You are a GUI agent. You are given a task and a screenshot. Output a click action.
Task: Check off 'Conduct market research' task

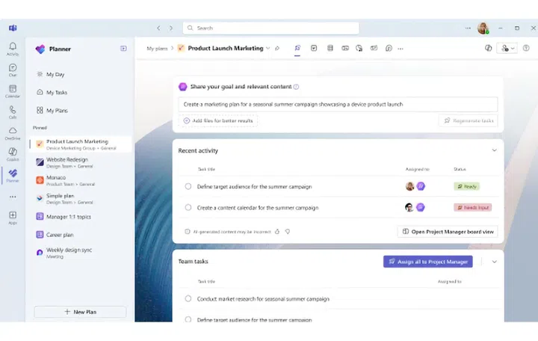point(188,298)
